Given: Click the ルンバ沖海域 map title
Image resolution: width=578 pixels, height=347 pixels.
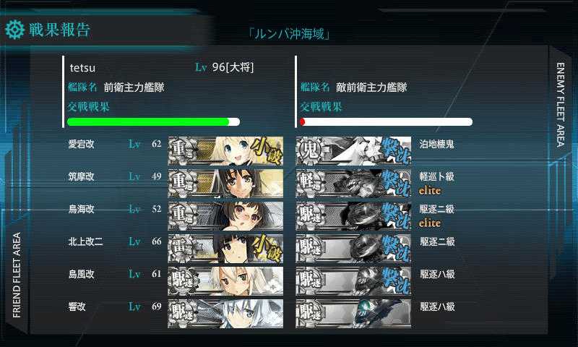Looking at the screenshot, I should pos(290,34).
